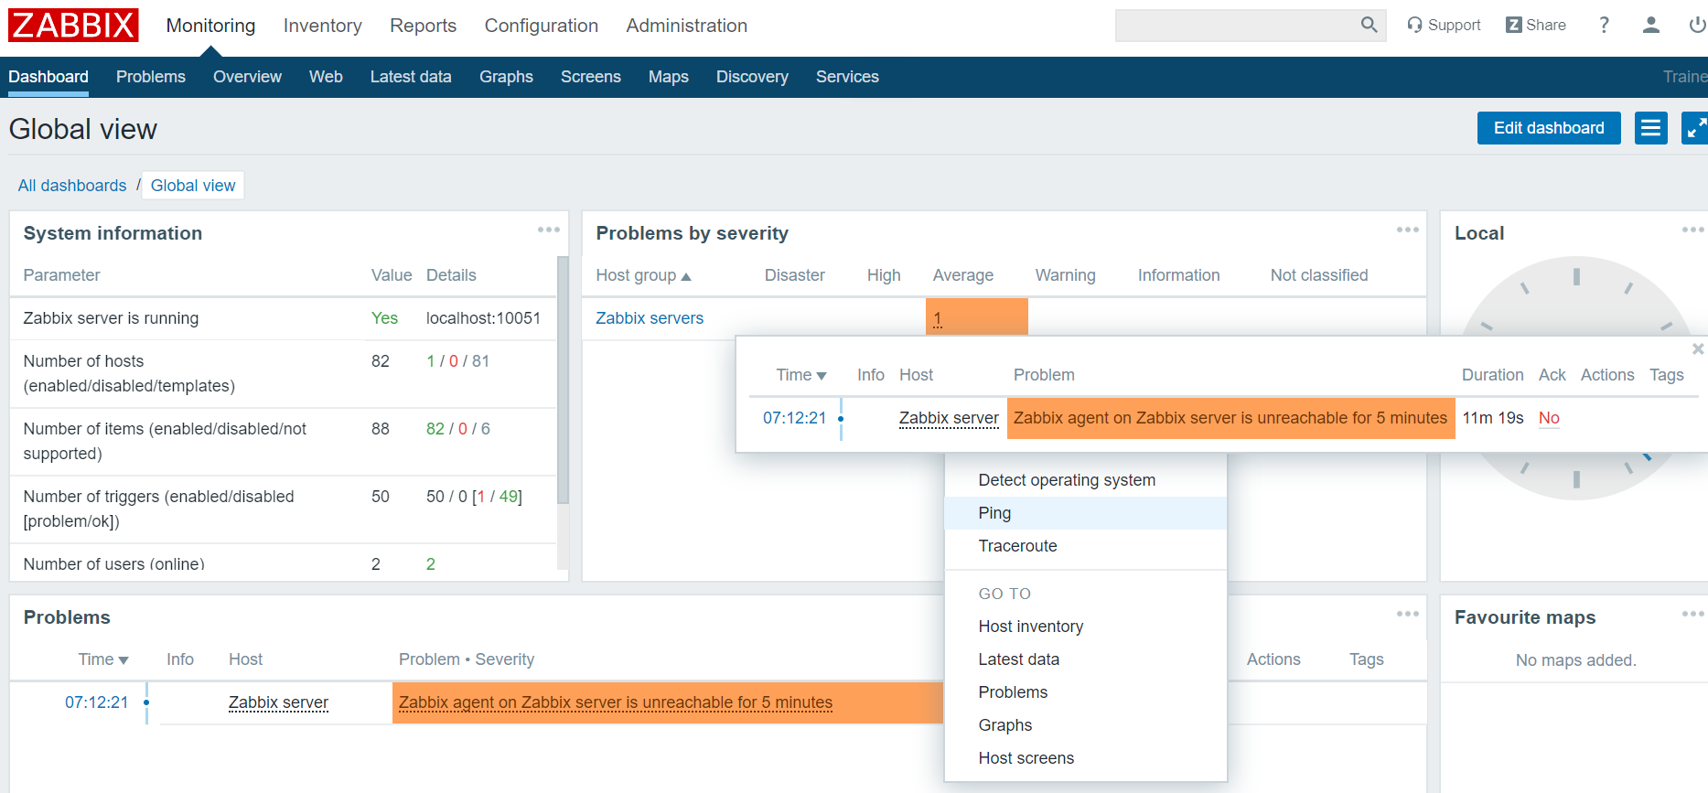Open the Support headset link
The width and height of the screenshot is (1708, 793).
pos(1444,26)
